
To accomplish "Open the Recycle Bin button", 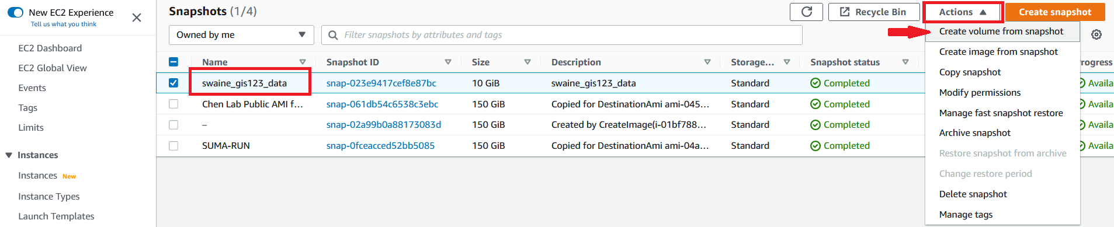I will point(873,12).
